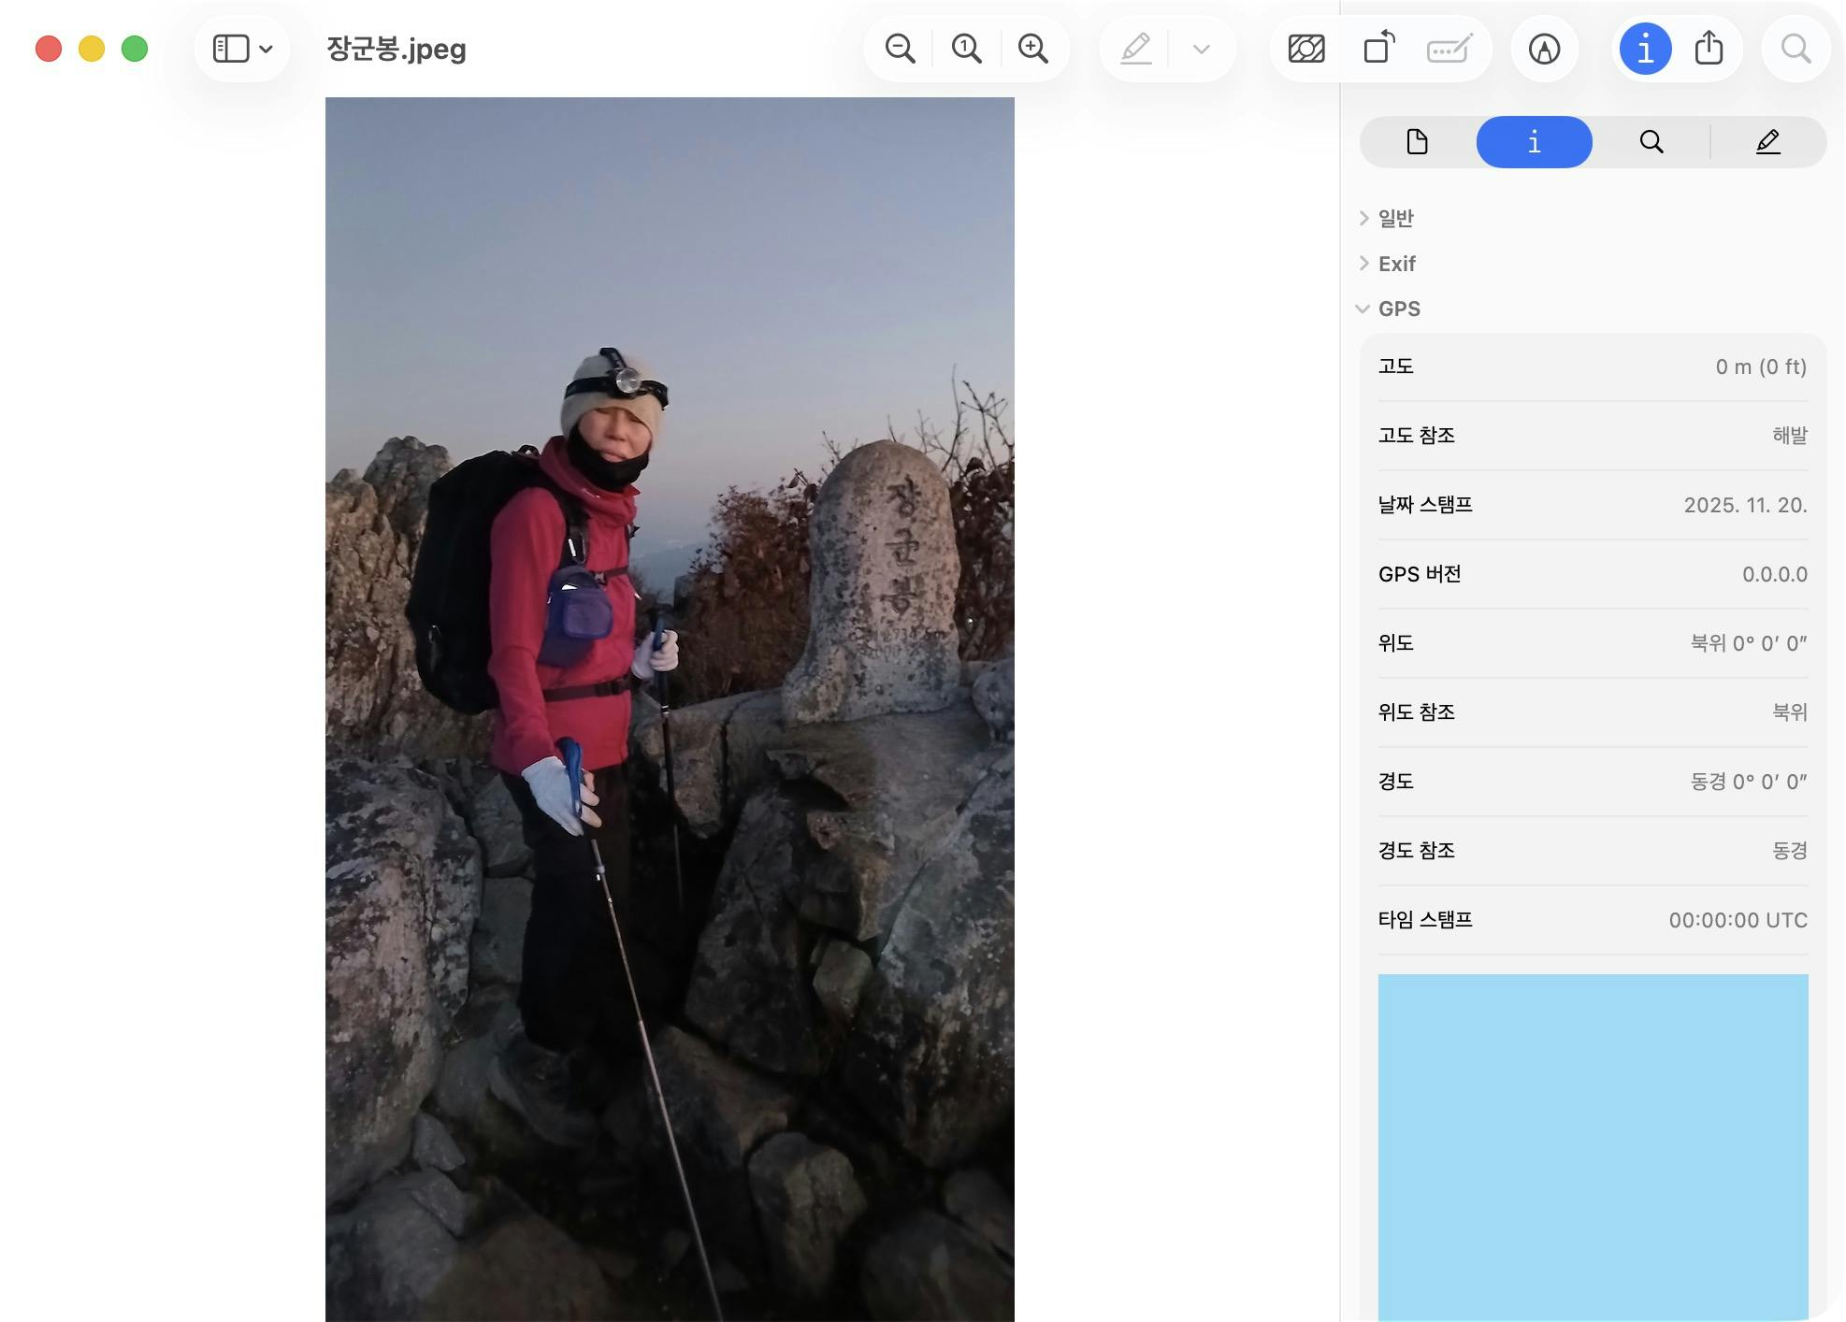The width and height of the screenshot is (1846, 1322).
Task: Open the highlight color dropdown arrow
Action: 1202,49
